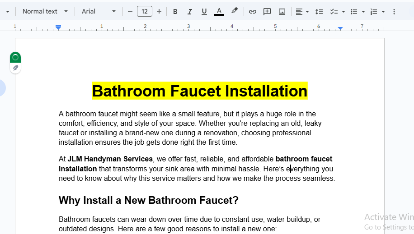Click the bold phrase bathroom faucet
This screenshot has height=234, width=414.
pyautogui.click(x=304, y=159)
